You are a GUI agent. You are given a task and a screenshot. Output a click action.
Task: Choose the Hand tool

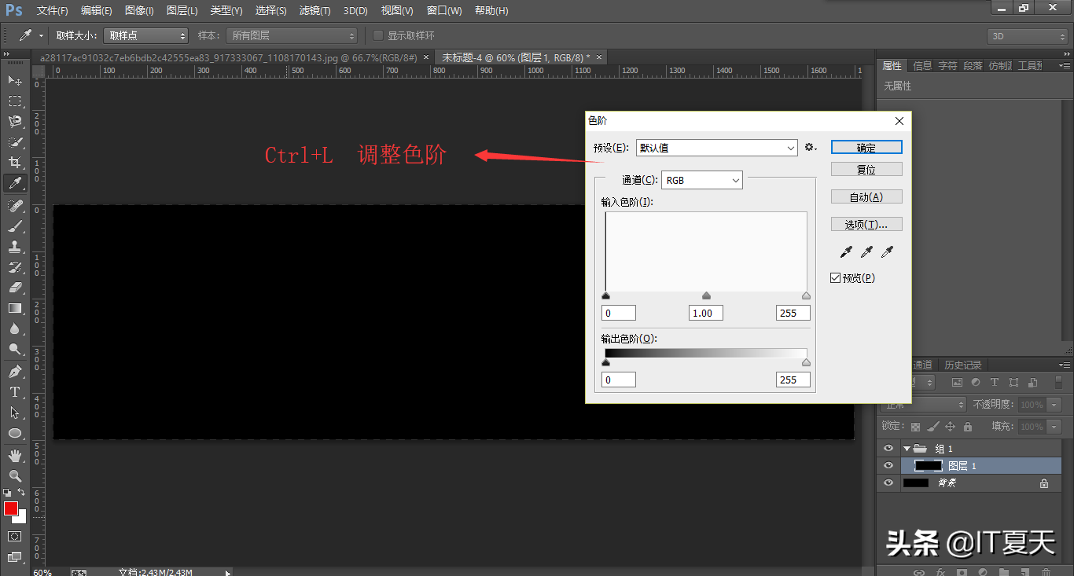coord(15,456)
